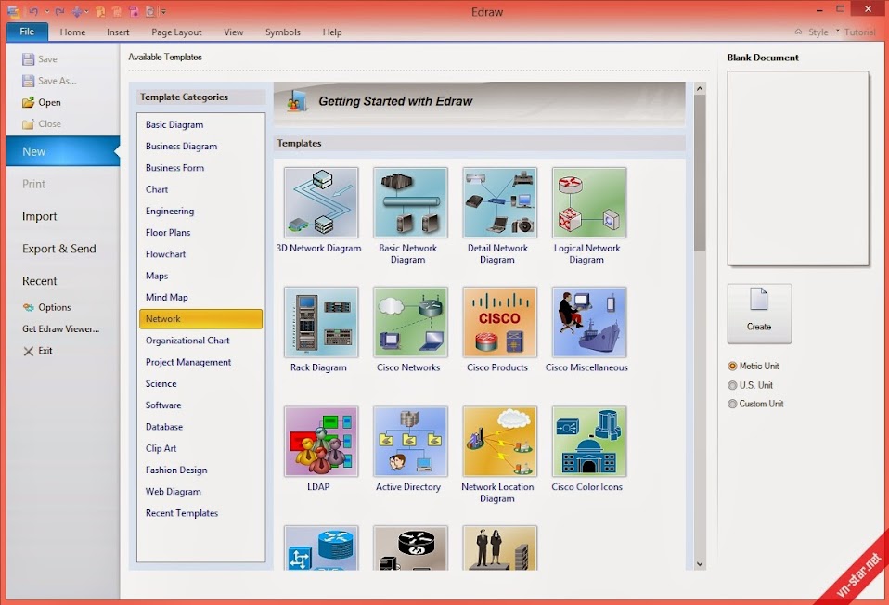Click the Close folder icon in sidebar
889x605 pixels.
29,123
